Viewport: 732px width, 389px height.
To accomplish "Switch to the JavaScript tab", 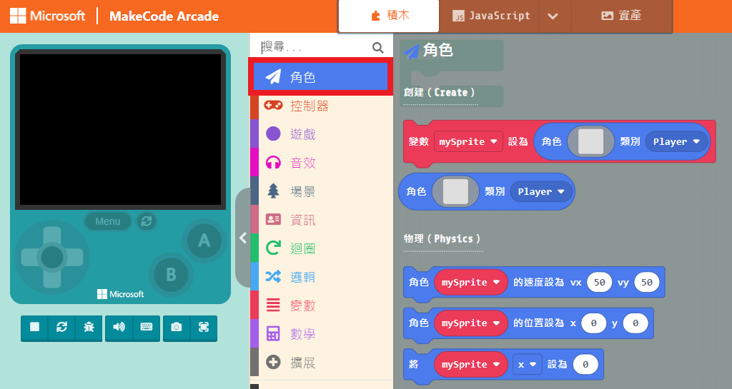I will [490, 16].
